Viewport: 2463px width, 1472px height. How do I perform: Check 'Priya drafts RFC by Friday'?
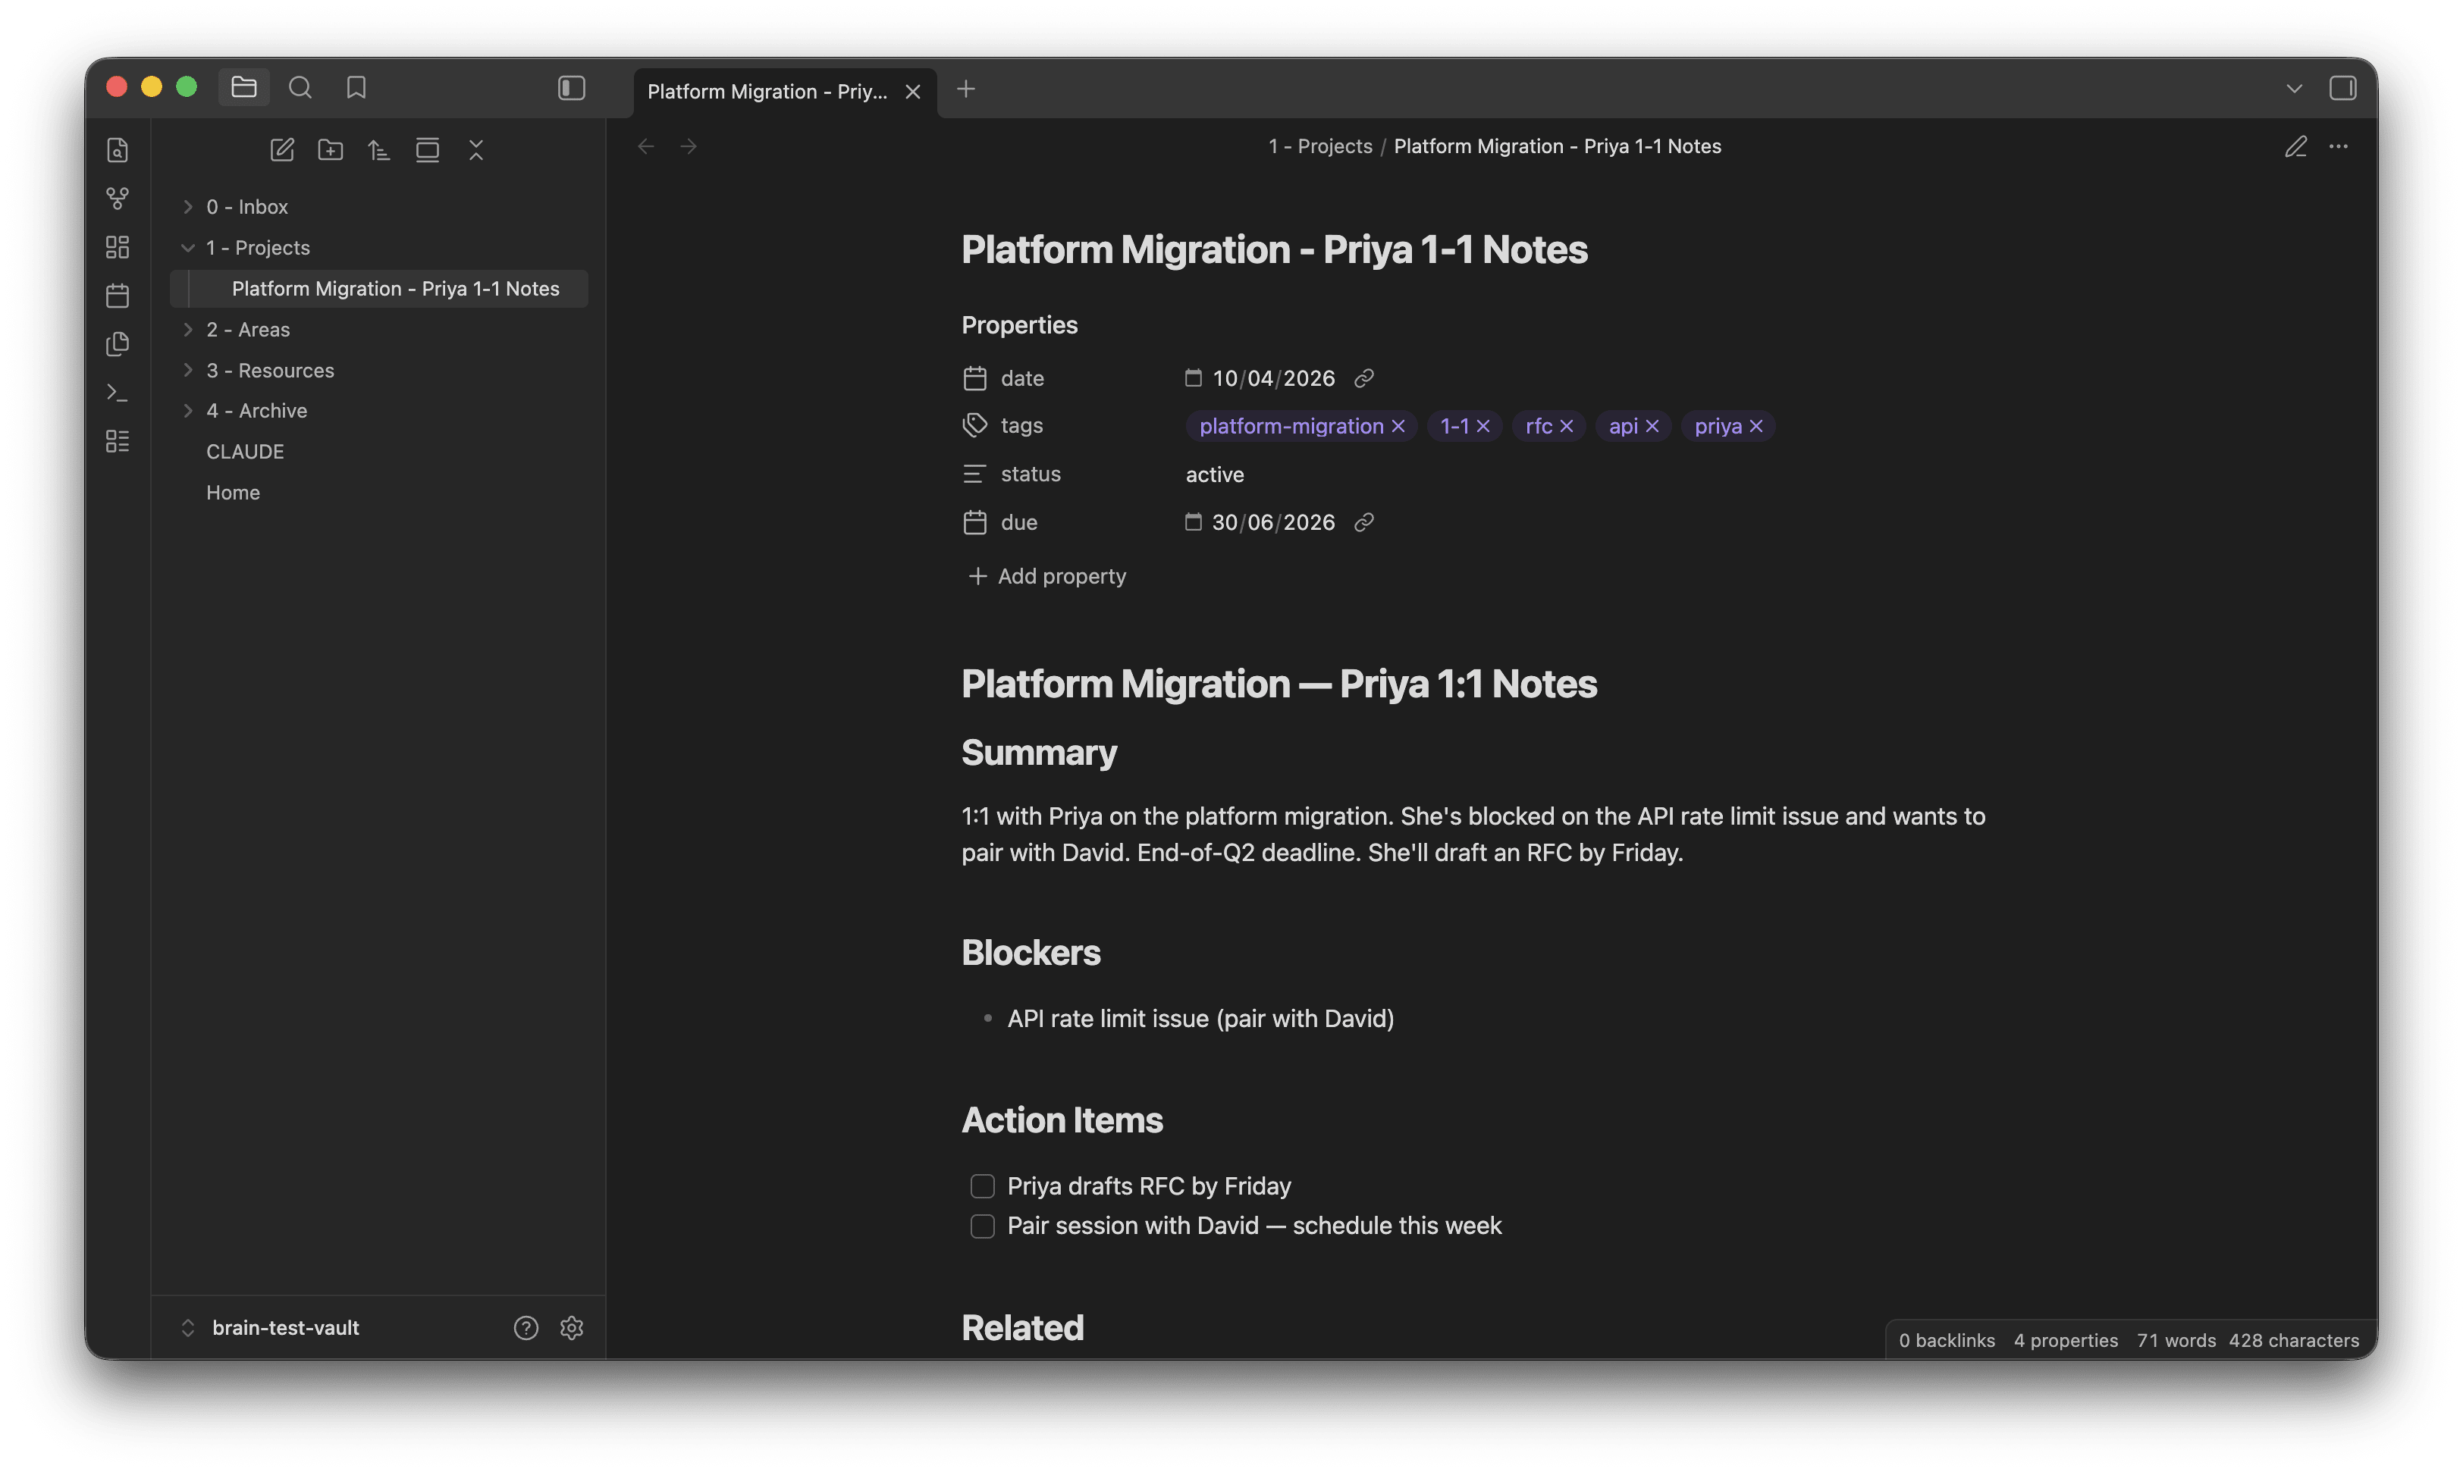click(x=983, y=1186)
